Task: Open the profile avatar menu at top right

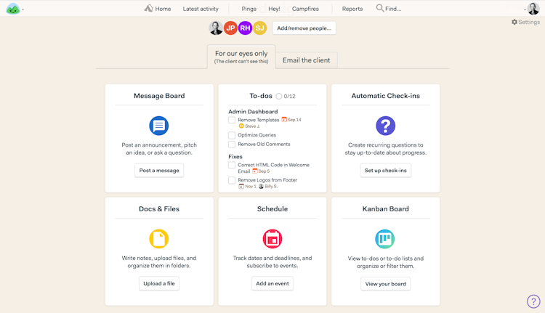Action: tap(533, 9)
